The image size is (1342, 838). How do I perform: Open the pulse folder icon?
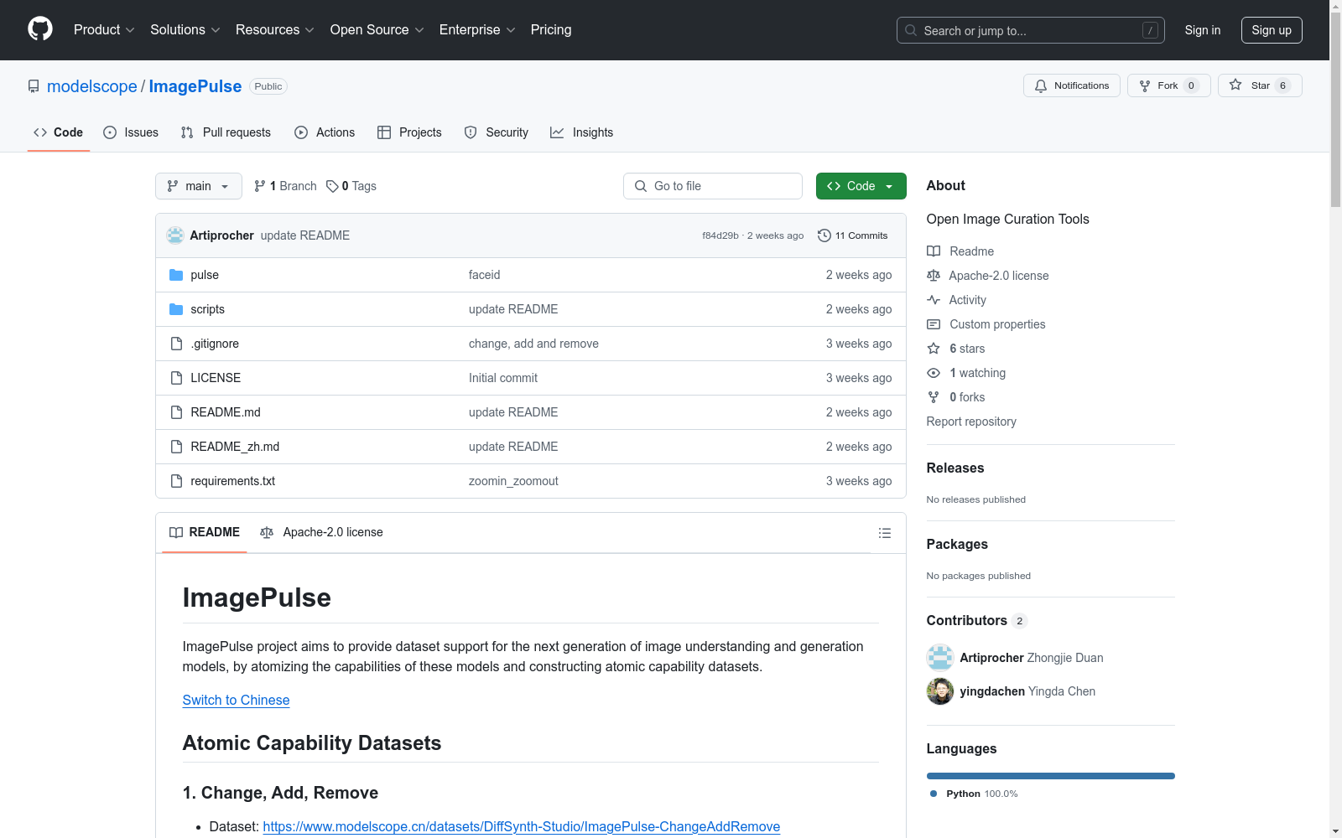[x=176, y=275]
